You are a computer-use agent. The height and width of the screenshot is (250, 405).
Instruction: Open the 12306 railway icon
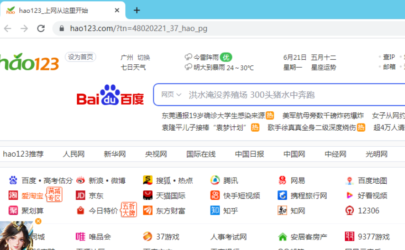(350, 211)
